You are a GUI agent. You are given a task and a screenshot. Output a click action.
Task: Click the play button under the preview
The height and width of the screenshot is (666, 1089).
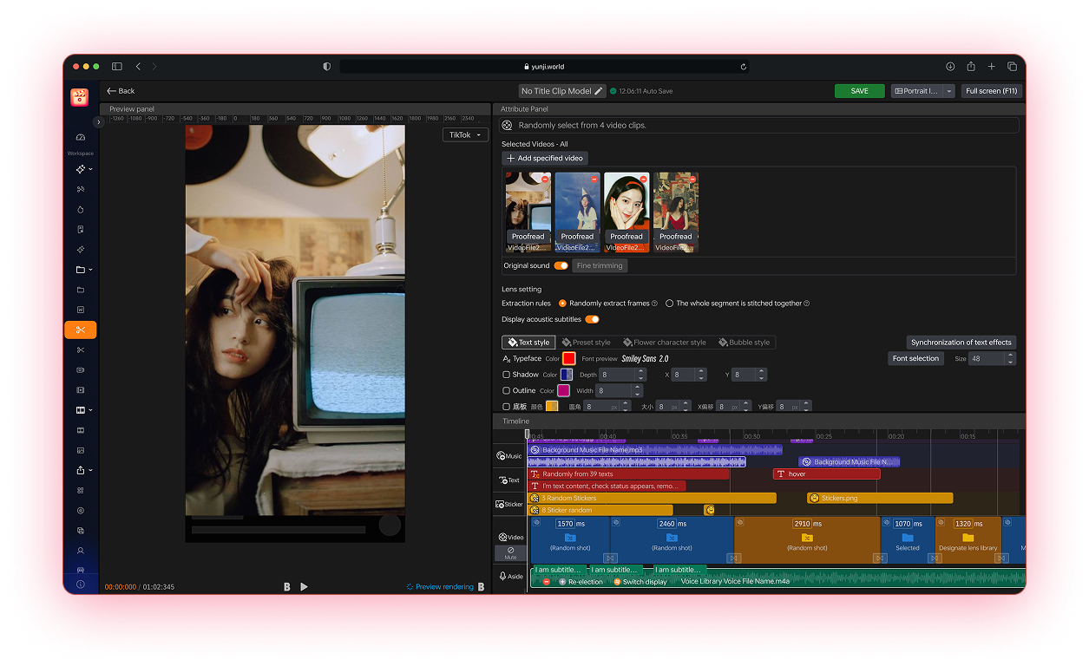(x=304, y=587)
